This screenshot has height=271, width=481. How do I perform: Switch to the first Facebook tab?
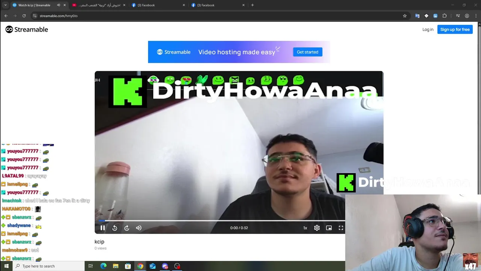pos(158,5)
